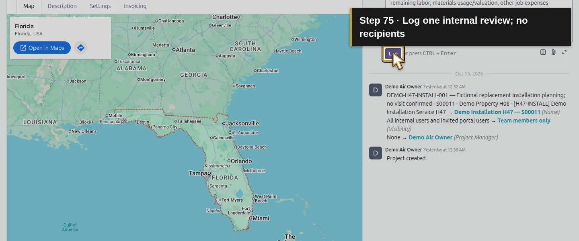579x241 pixels.
Task: Select Tallahassee on the map
Action: coord(190,121)
